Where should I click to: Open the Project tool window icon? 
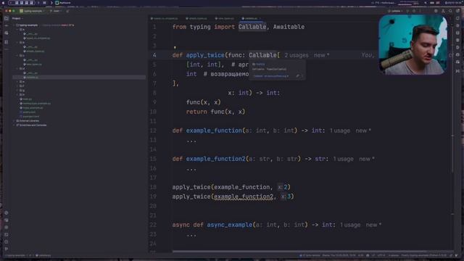tap(7, 18)
